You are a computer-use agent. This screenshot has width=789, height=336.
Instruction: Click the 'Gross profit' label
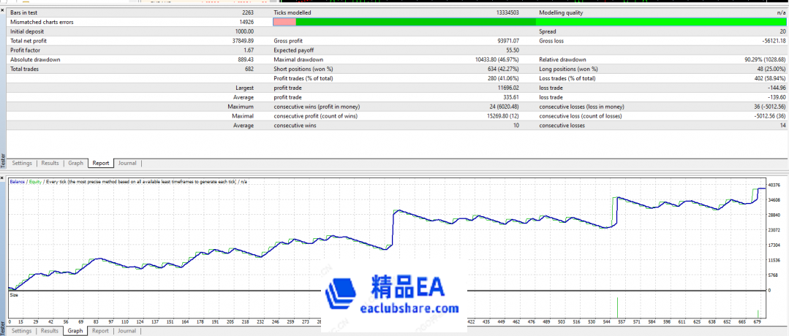[288, 41]
